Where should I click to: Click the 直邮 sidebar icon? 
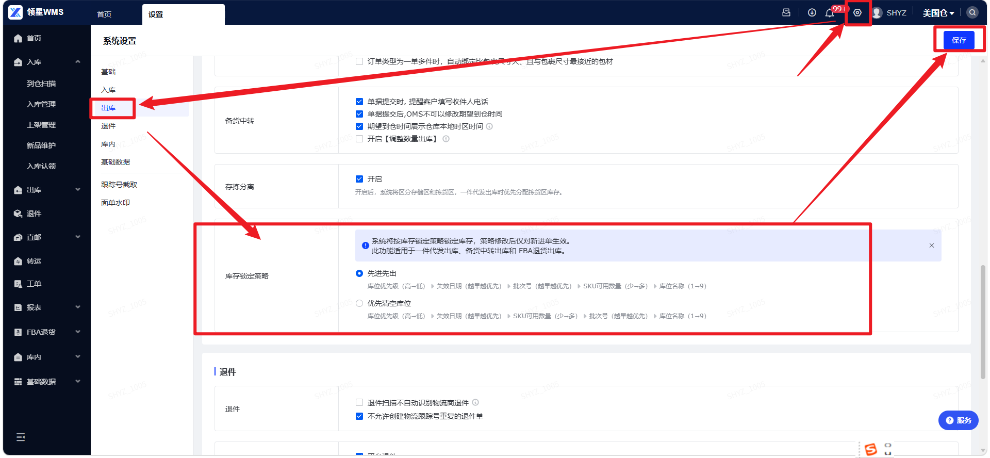point(18,237)
